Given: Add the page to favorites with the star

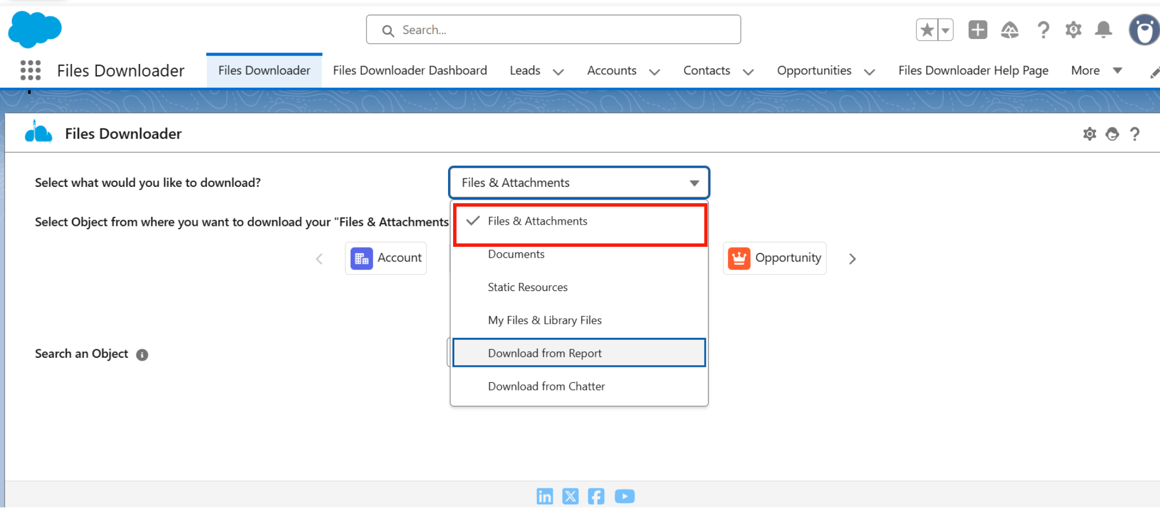Looking at the screenshot, I should click(x=927, y=29).
